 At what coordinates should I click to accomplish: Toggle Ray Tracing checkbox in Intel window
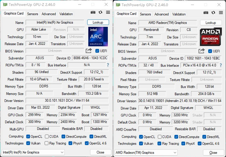pos(46,143)
